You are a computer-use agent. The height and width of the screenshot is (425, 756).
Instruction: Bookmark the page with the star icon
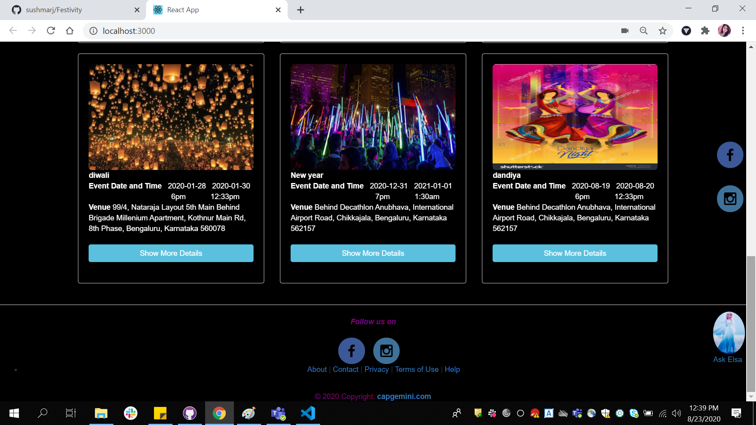663,31
